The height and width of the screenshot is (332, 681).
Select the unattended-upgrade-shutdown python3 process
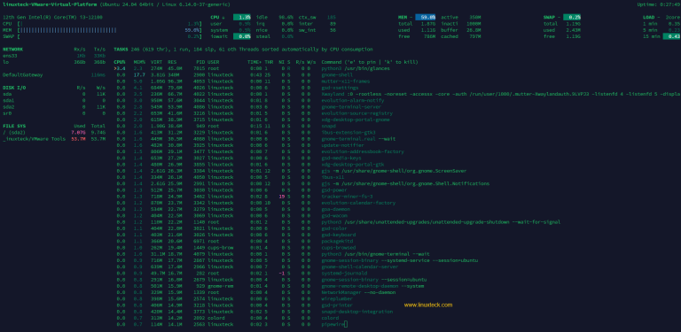pos(441,222)
